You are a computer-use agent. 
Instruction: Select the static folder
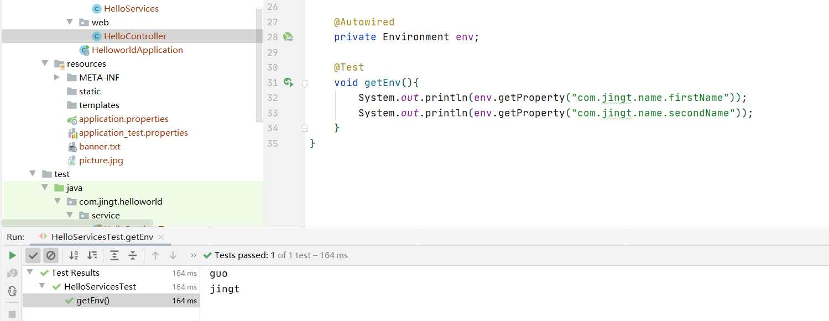click(90, 91)
